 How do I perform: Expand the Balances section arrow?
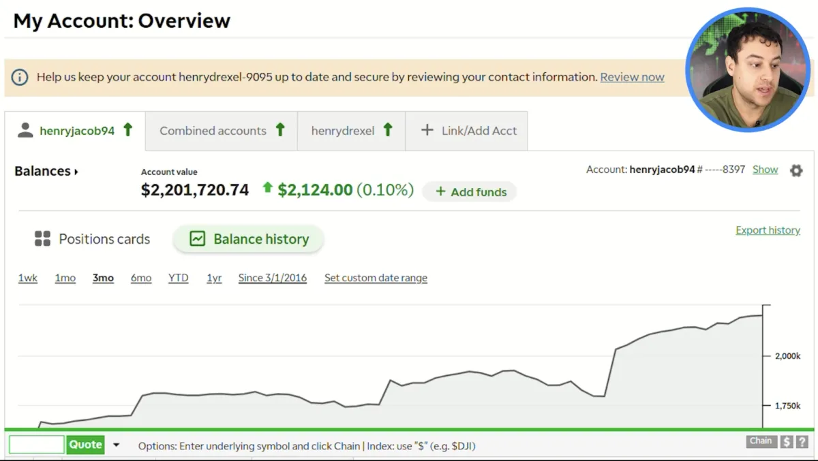pos(76,172)
